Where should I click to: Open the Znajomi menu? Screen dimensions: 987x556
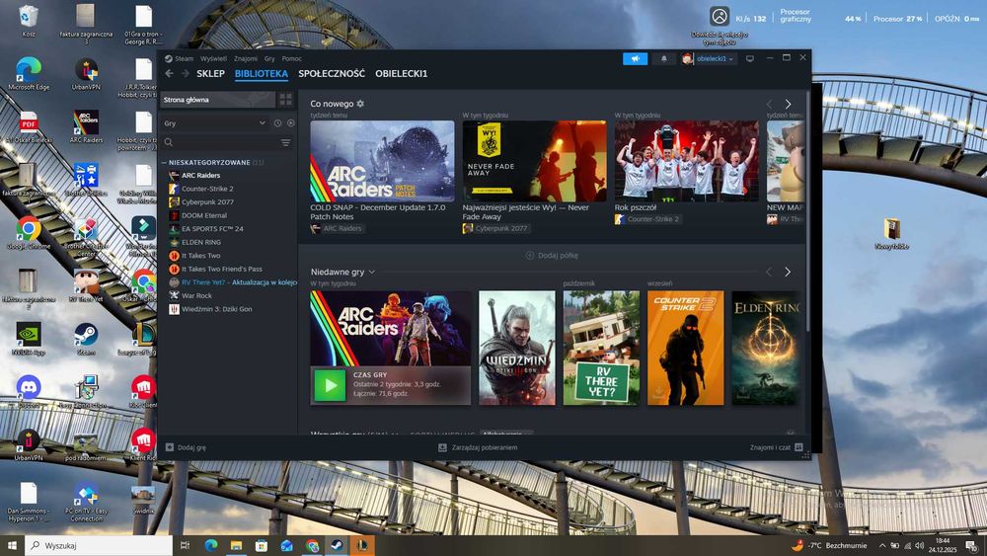[x=246, y=58]
